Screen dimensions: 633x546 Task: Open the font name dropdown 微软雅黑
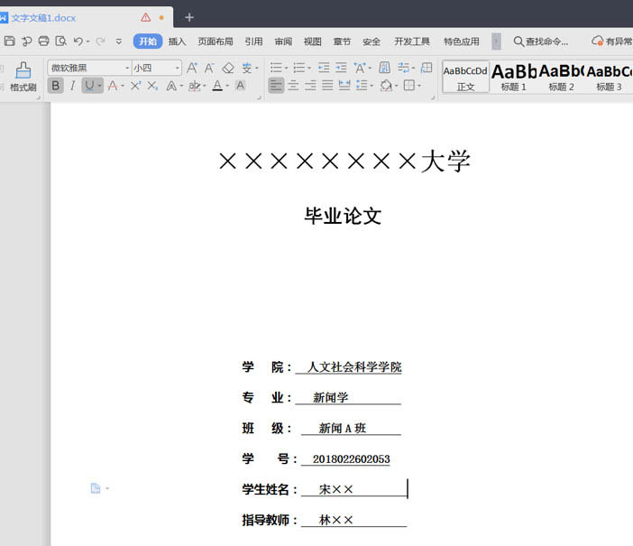[x=89, y=68]
